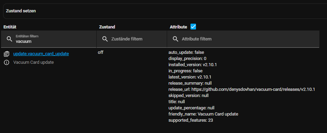Click the magnifier icon in the entity filter
The height and width of the screenshot is (133, 327).
(9, 39)
